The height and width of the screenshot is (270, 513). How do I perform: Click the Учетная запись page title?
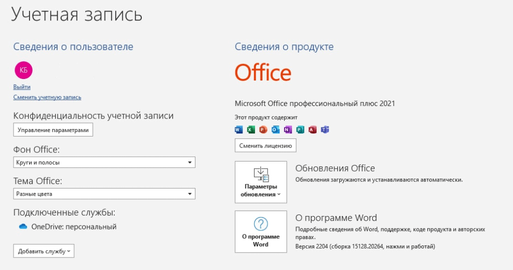[77, 14]
